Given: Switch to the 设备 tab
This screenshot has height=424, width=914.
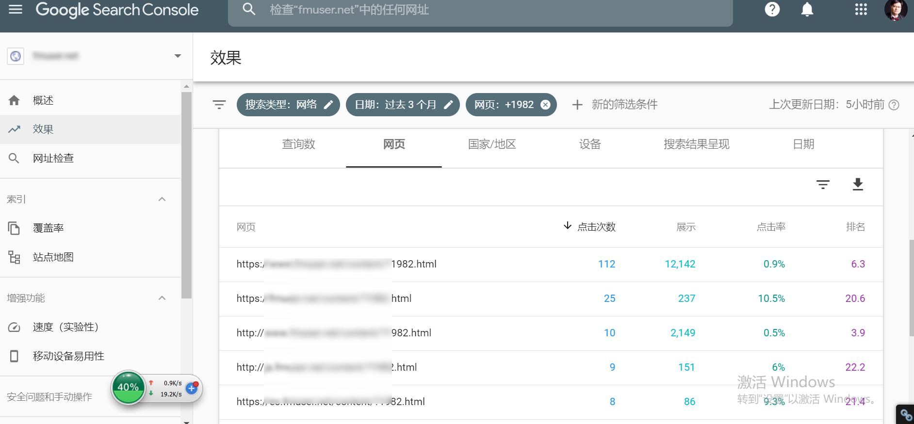Looking at the screenshot, I should [590, 144].
